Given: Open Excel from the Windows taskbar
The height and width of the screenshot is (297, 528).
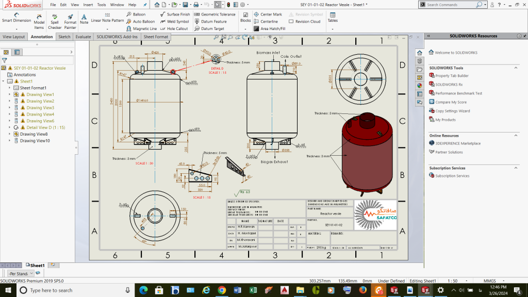Looking at the screenshot, I should (x=253, y=290).
